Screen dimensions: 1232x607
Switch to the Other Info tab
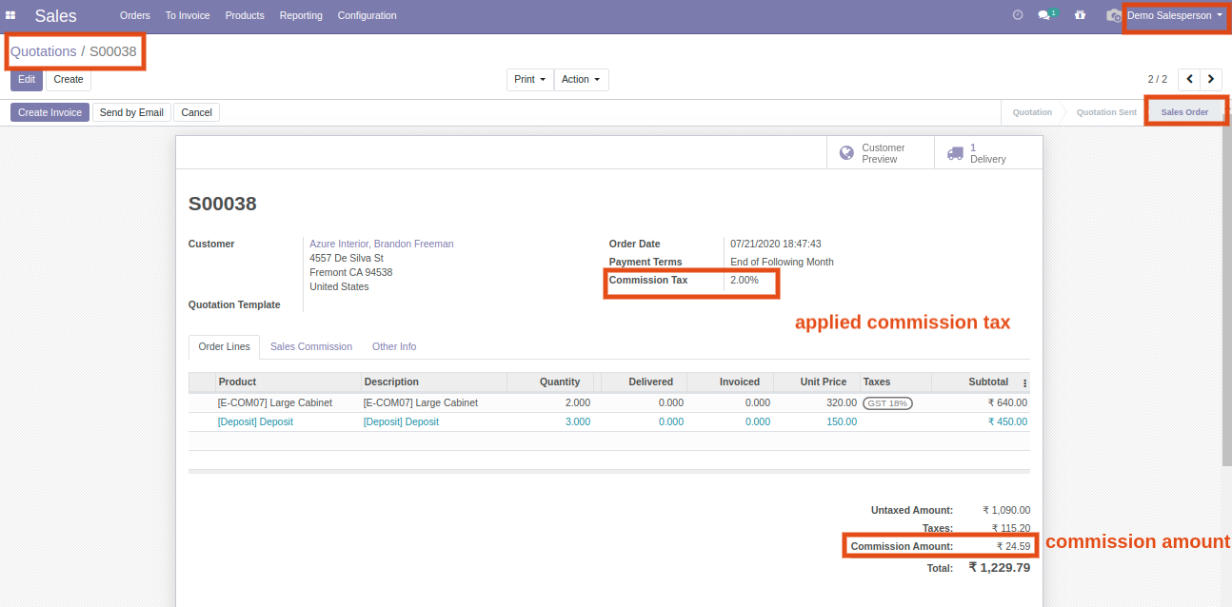394,347
